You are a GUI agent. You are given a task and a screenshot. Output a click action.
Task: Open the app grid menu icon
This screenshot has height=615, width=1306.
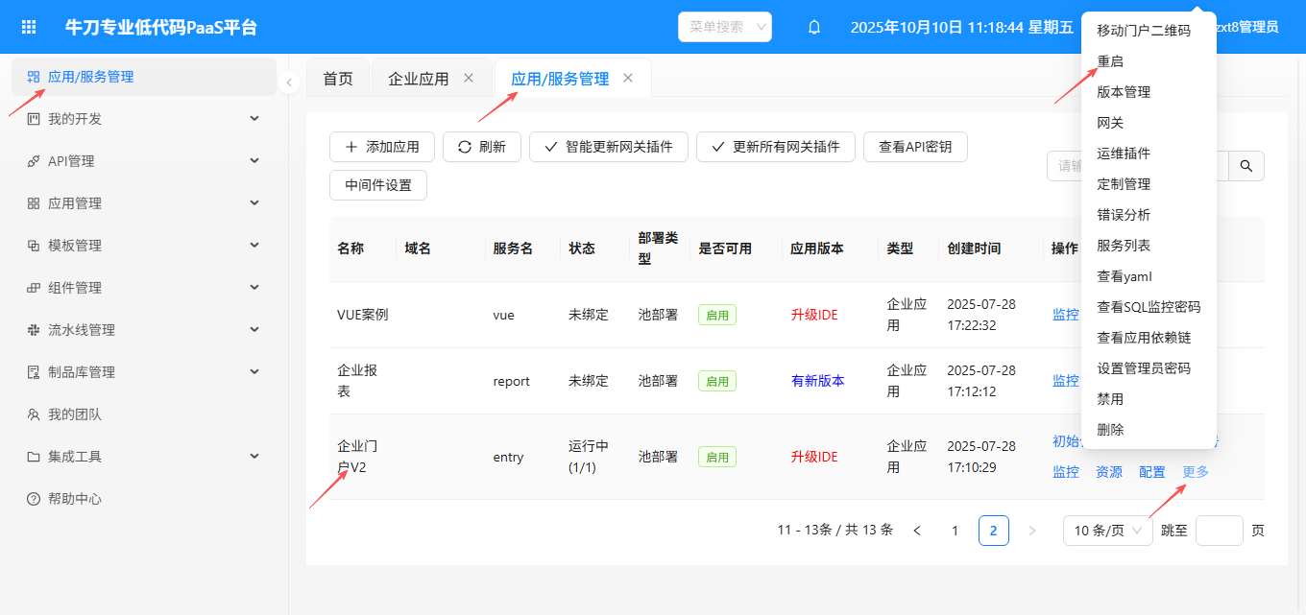pyautogui.click(x=29, y=27)
